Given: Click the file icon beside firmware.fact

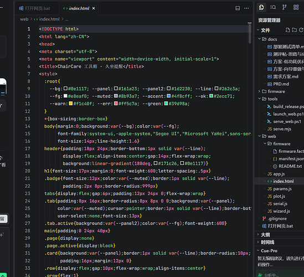Looking at the screenshot, I should 275,151.
